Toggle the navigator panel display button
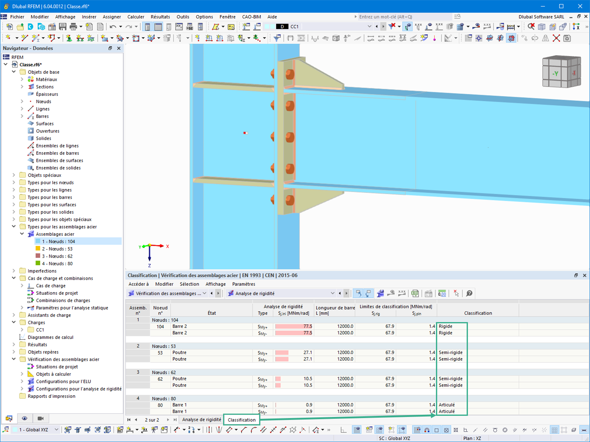This screenshot has width=590, height=442. [x=147, y=27]
